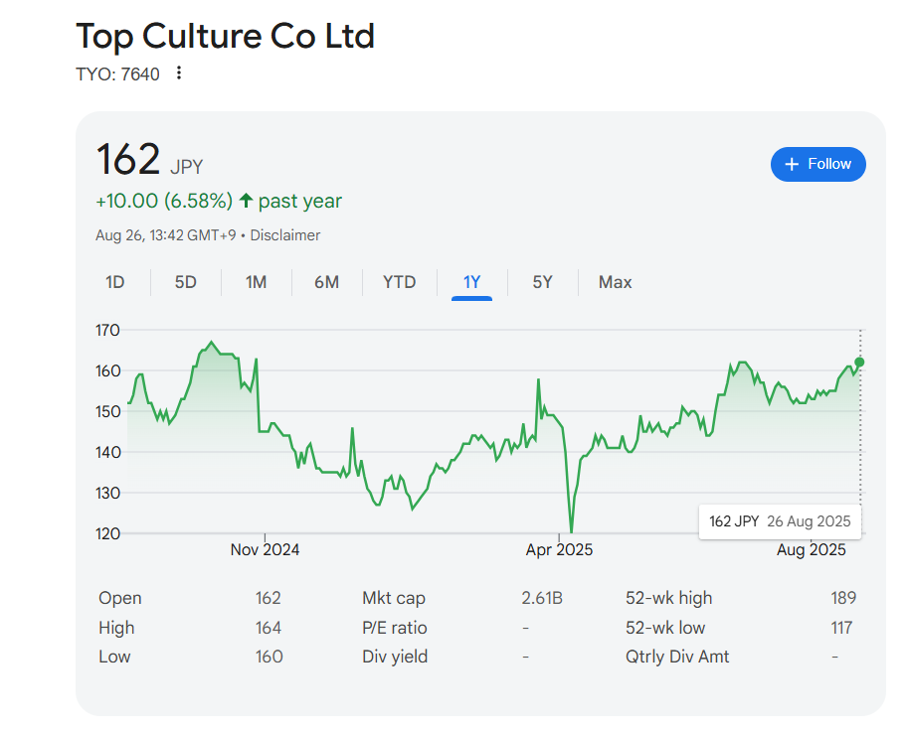Click the Div yield label
Viewport: 907px width, 735px height.
395,657
